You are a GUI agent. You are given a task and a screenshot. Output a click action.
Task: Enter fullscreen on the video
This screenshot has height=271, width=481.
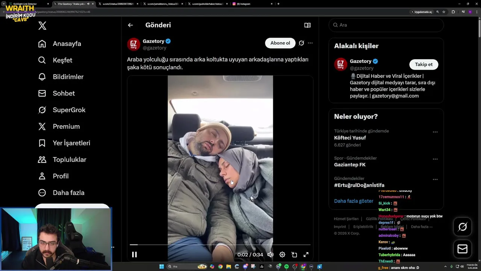tap(306, 254)
